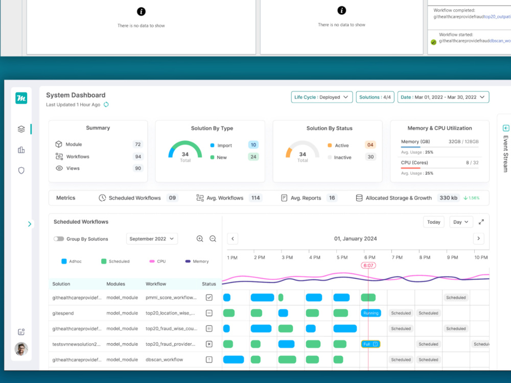Viewport: 511px width, 383px height.
Task: Open the September 2022 month dropdown
Action: pyautogui.click(x=152, y=238)
